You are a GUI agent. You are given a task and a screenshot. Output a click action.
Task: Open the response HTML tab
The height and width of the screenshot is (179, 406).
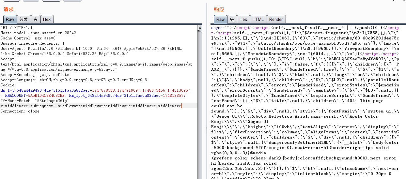tap(258, 19)
